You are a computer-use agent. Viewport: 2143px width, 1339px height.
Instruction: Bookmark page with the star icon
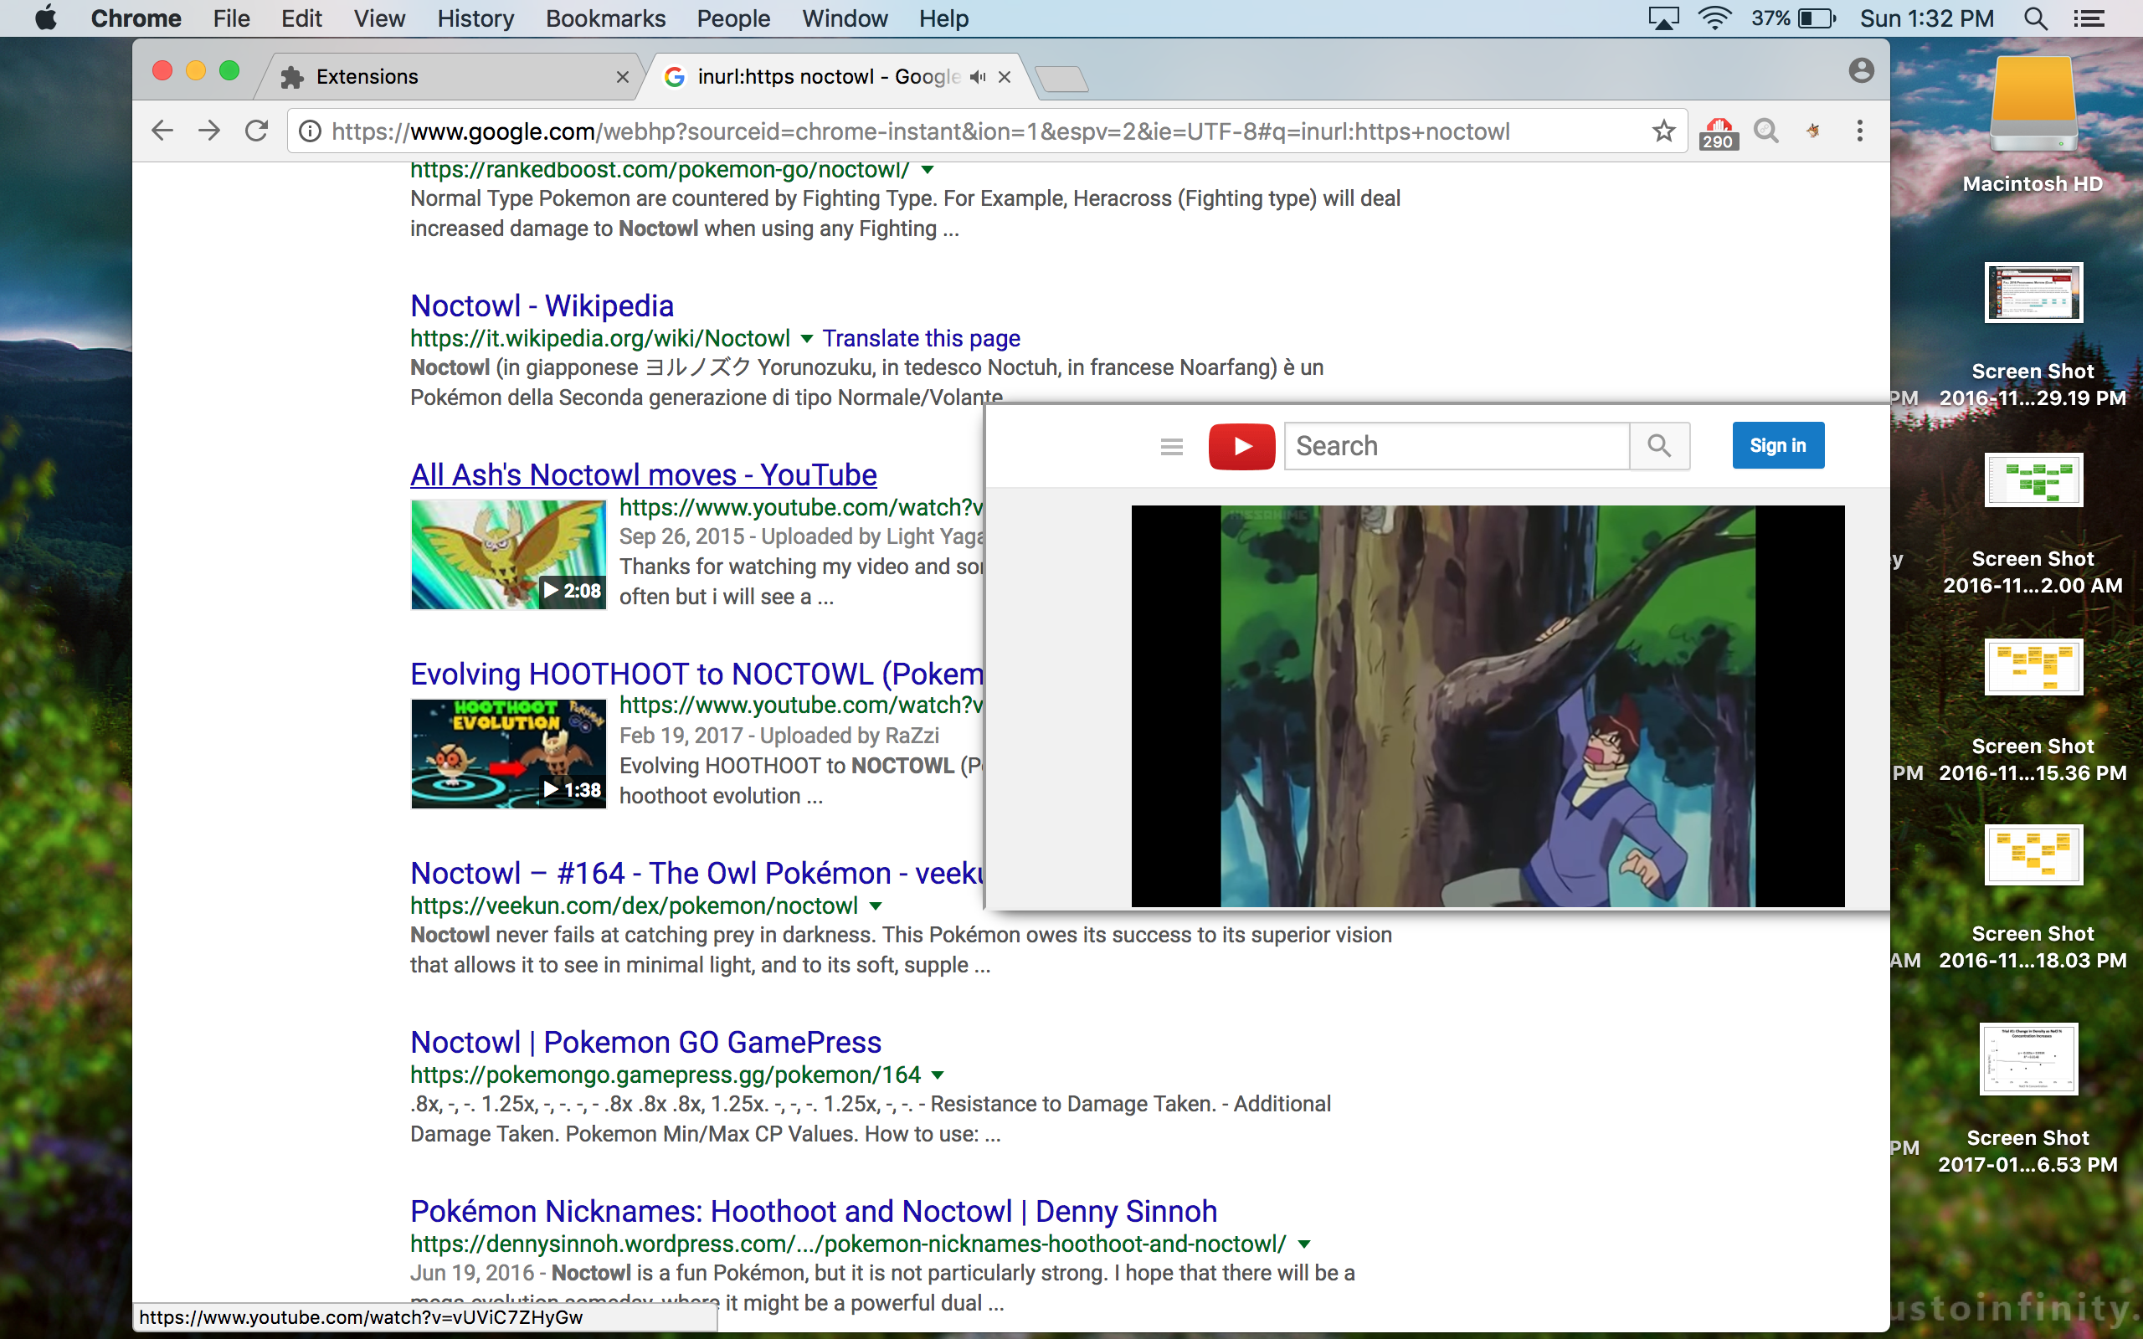[1663, 131]
